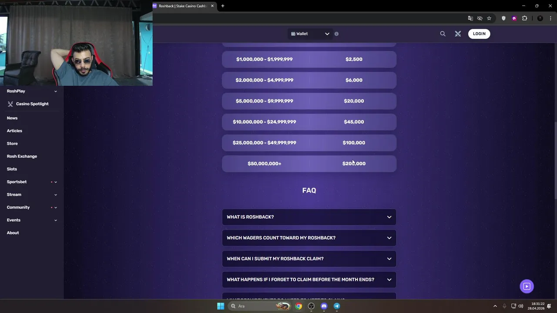Click the '$100,000' reward value
The image size is (557, 313).
[x=354, y=143]
